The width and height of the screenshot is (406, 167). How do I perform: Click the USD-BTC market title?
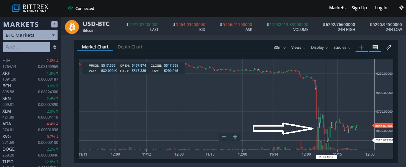pos(96,24)
